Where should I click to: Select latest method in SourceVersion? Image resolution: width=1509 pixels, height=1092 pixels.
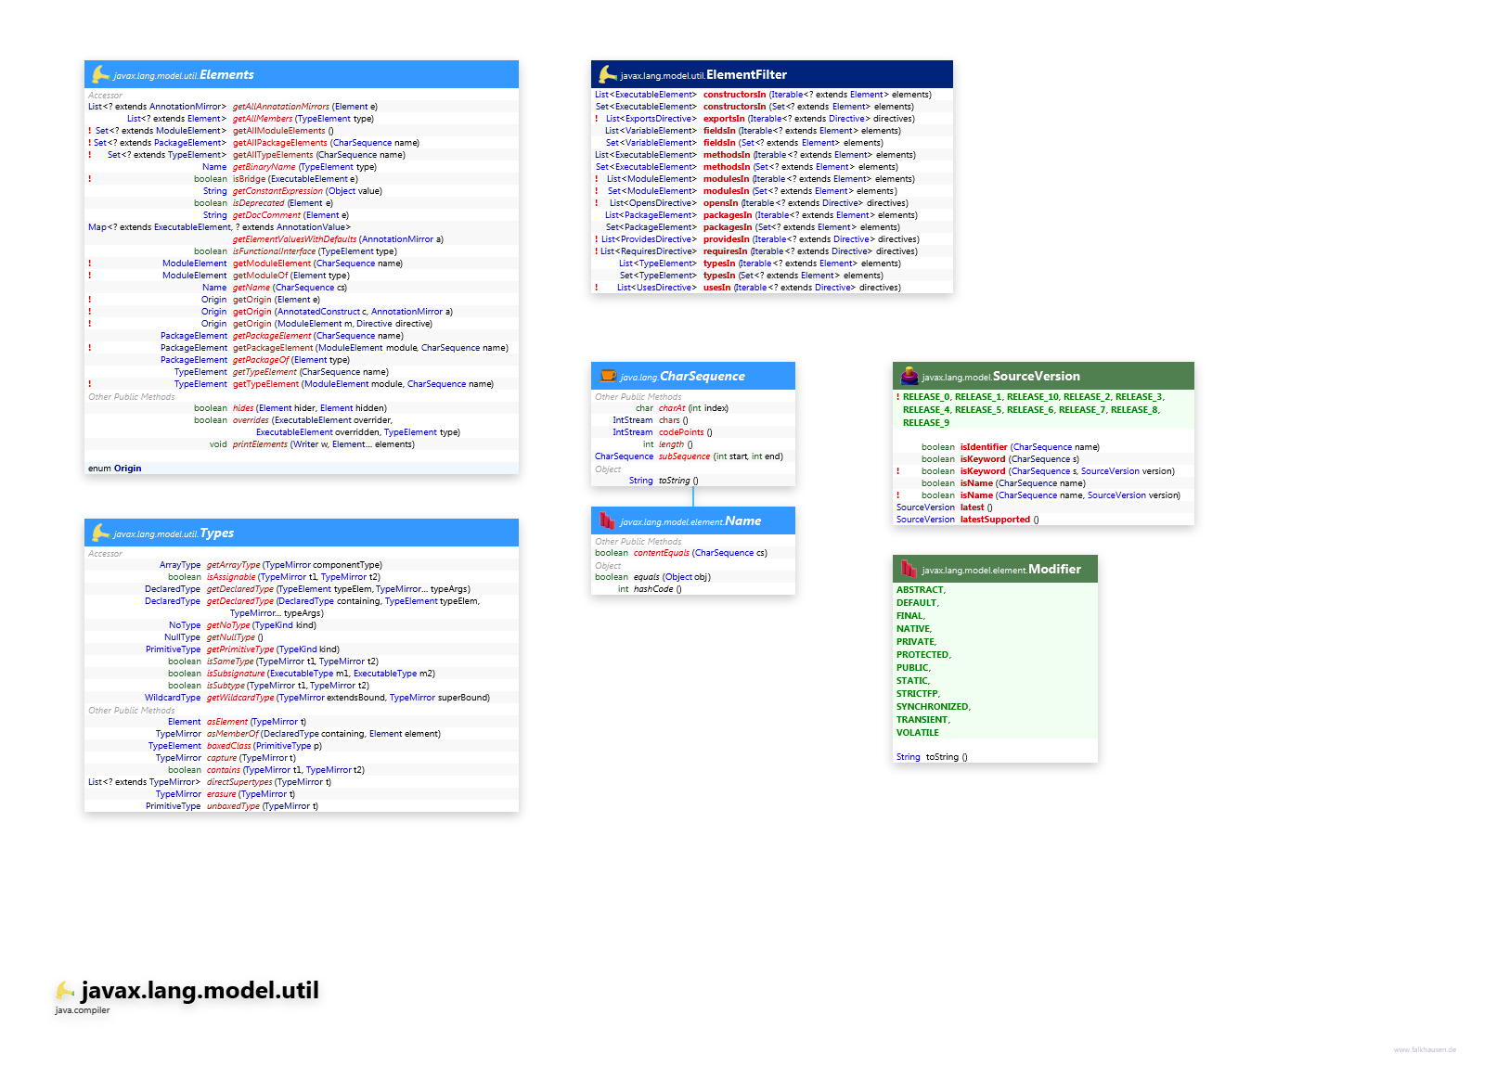[x=972, y=507]
